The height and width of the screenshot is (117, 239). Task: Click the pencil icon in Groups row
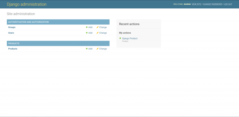click(97, 27)
